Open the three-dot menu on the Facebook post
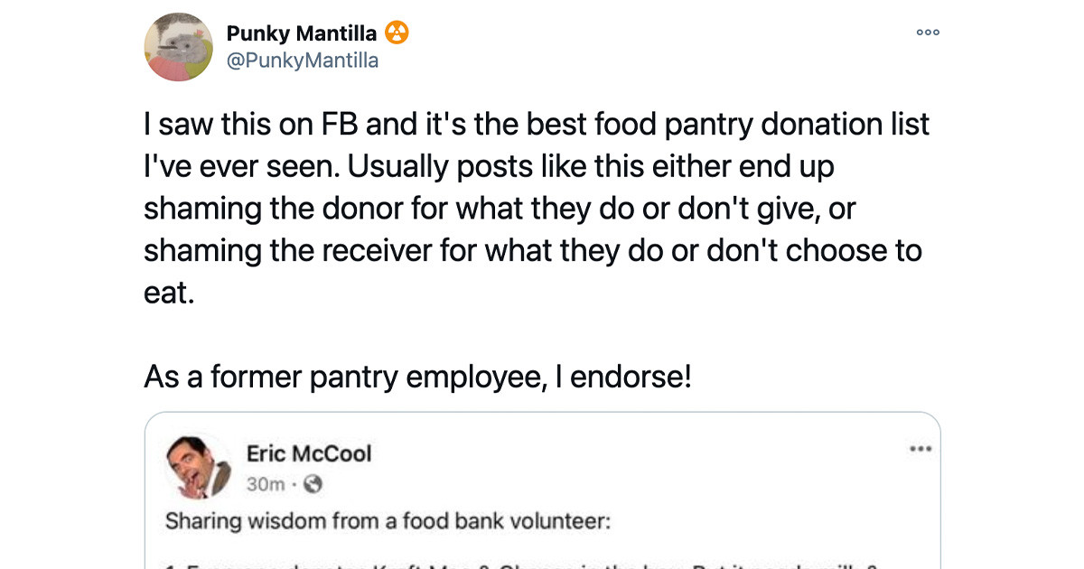Image resolution: width=1084 pixels, height=569 pixels. [x=920, y=447]
